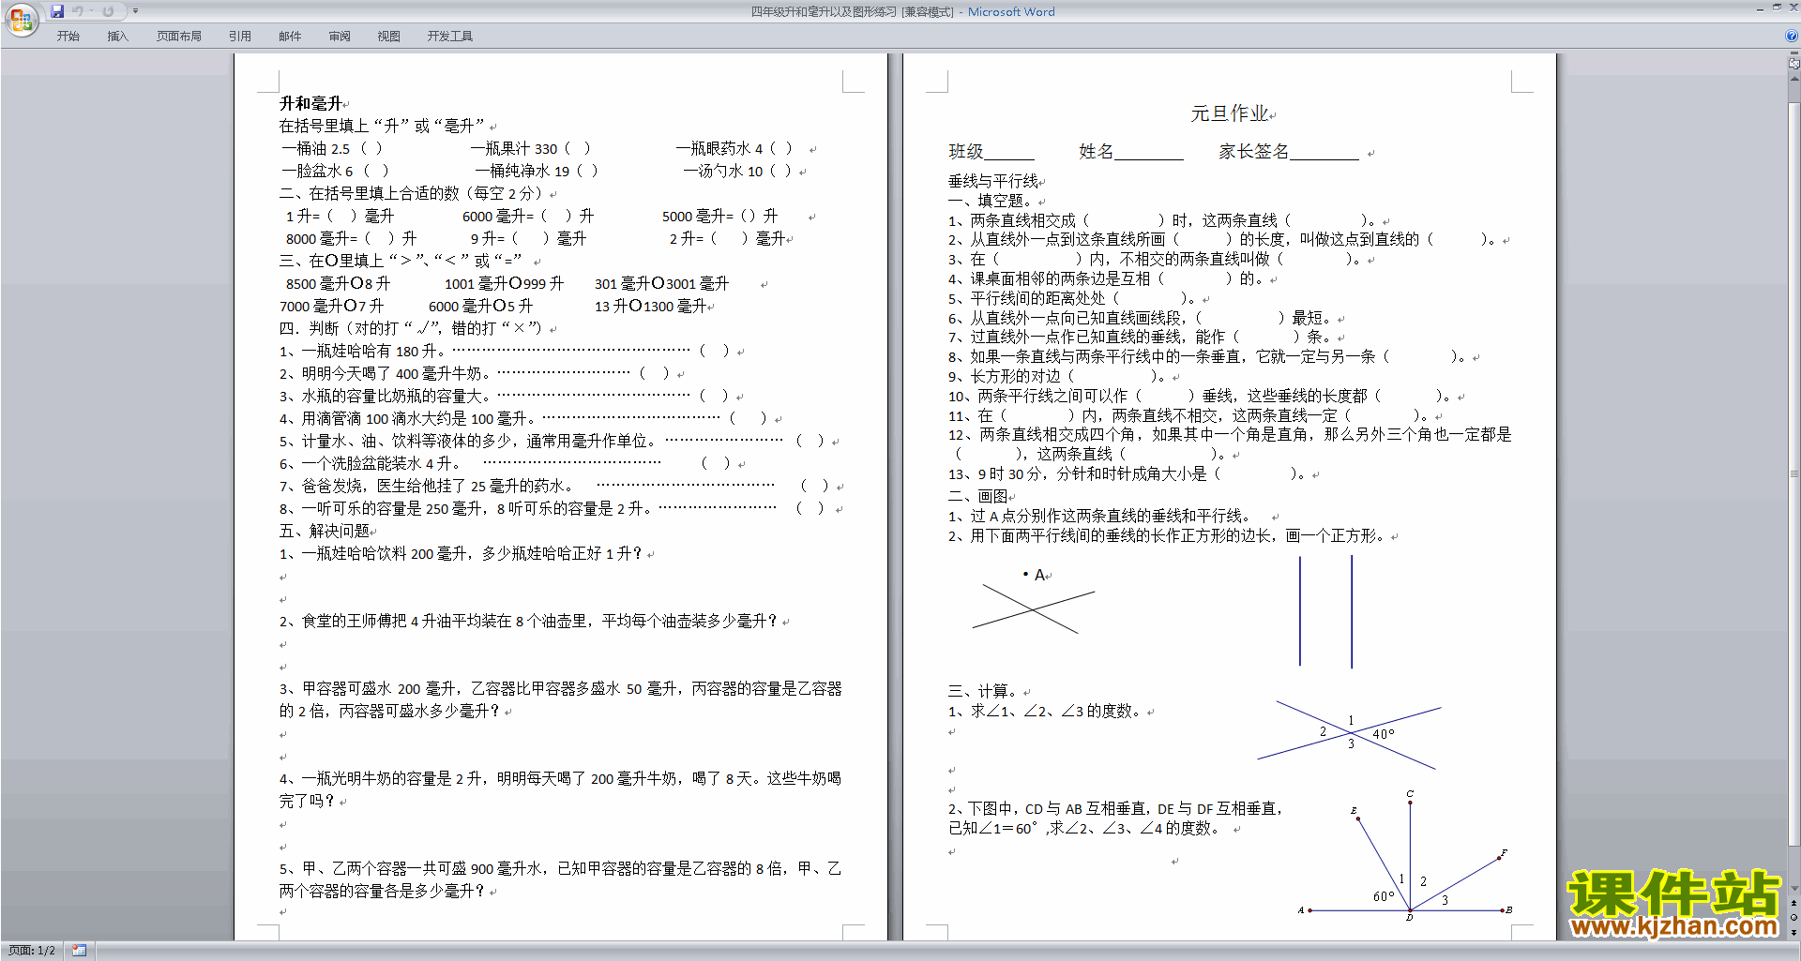Image resolution: width=1801 pixels, height=961 pixels.
Task: Open Word Help with the question mark icon
Action: click(1792, 37)
